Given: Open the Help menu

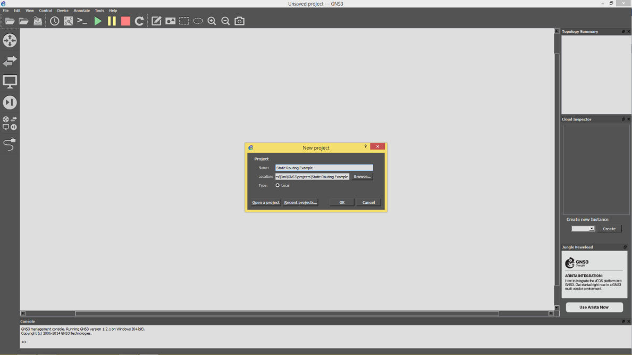Looking at the screenshot, I should (x=113, y=11).
